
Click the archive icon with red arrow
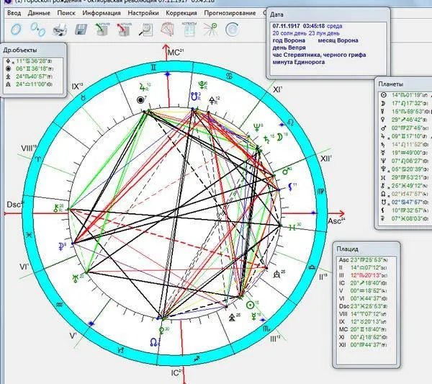(125, 30)
